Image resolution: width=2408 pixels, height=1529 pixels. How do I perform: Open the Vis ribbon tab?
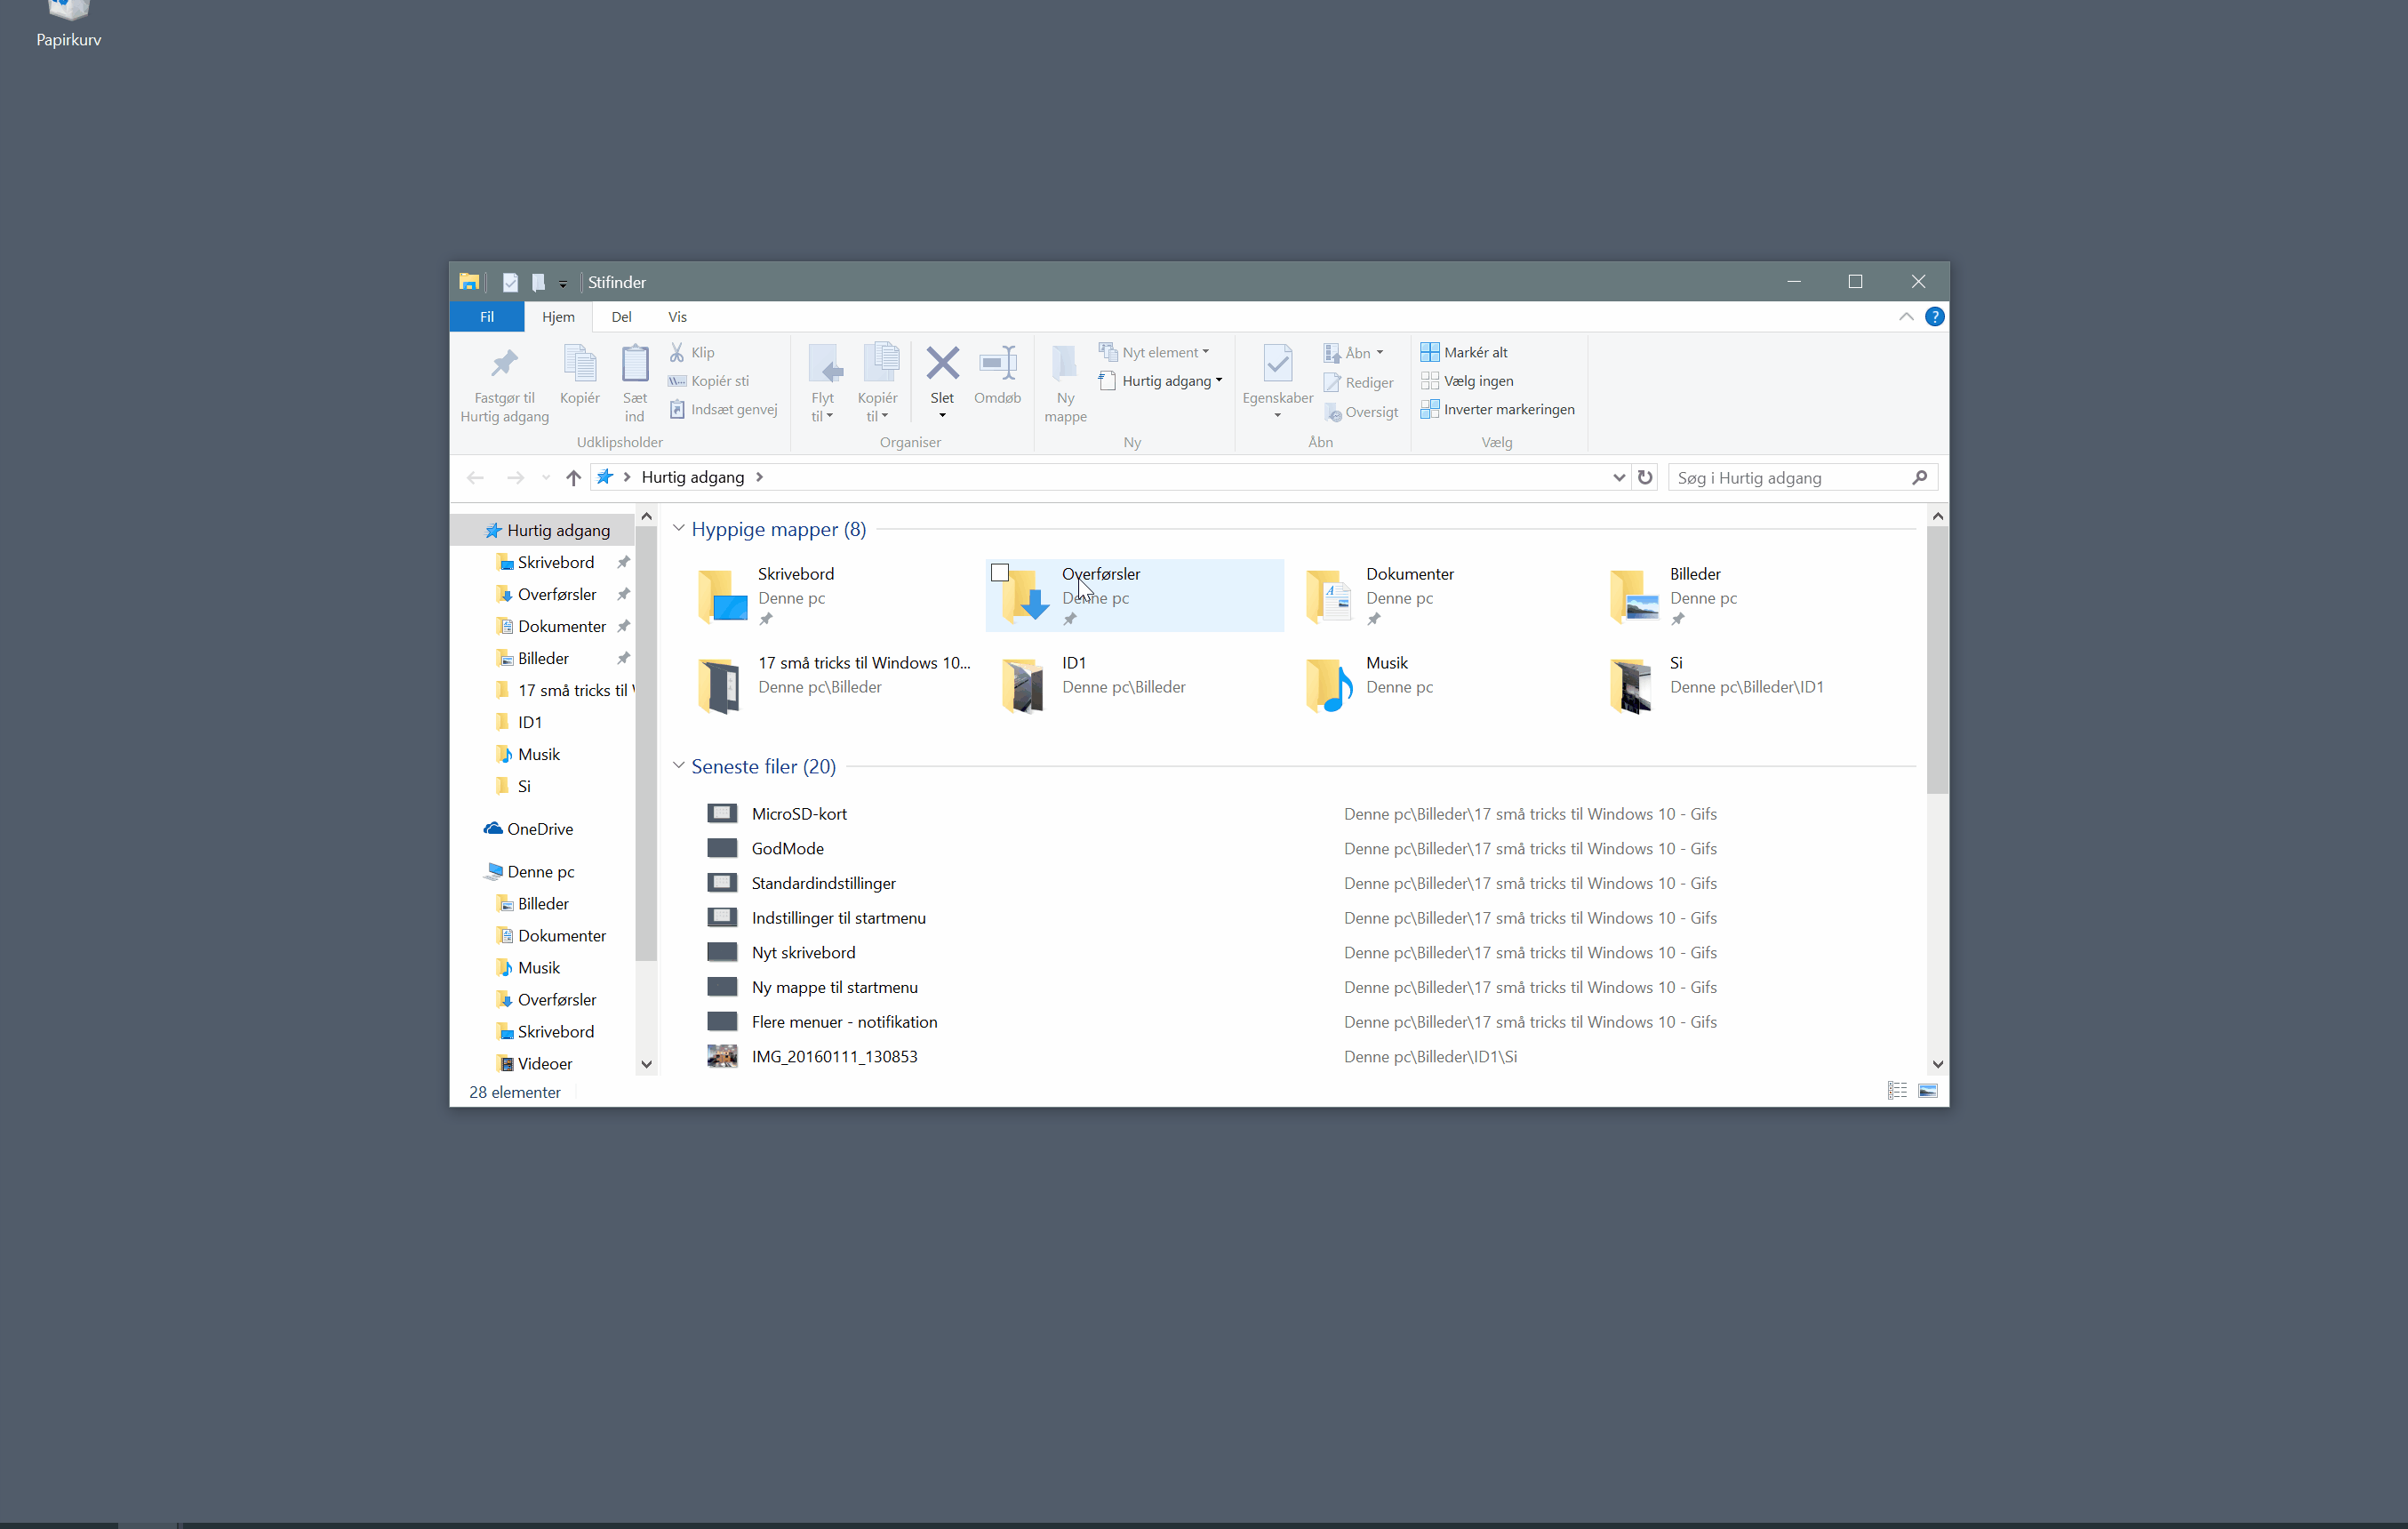[x=677, y=317]
